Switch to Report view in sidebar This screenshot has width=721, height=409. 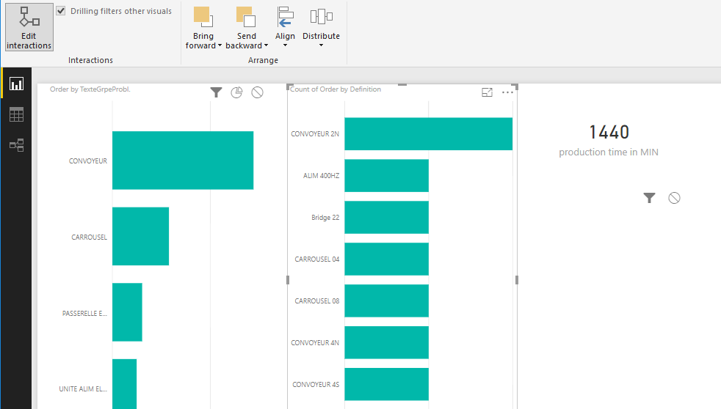click(17, 84)
